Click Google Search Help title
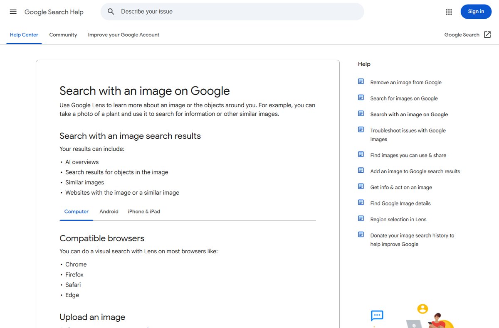Image resolution: width=499 pixels, height=328 pixels. pos(54,12)
